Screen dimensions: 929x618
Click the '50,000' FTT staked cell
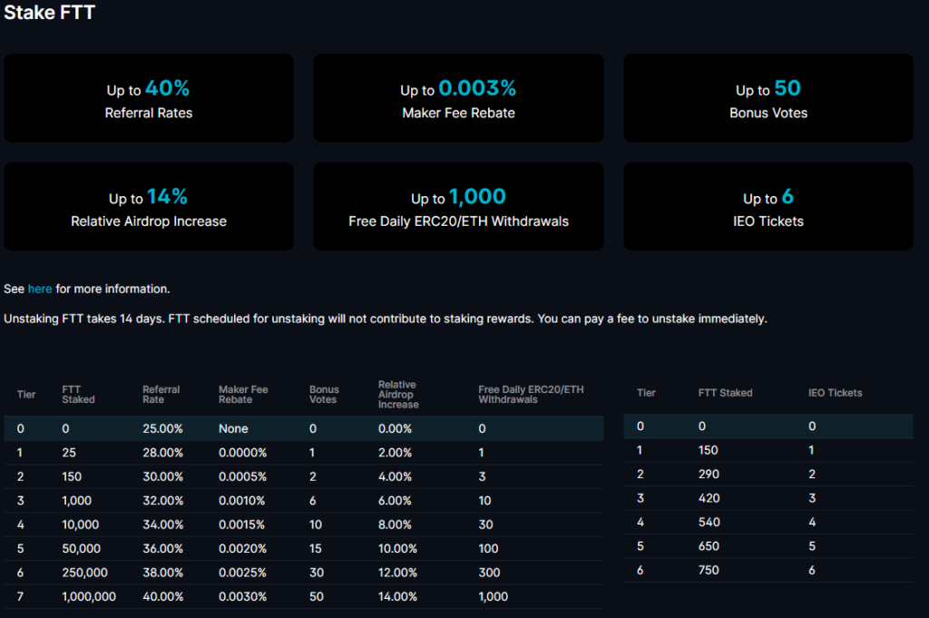(81, 549)
